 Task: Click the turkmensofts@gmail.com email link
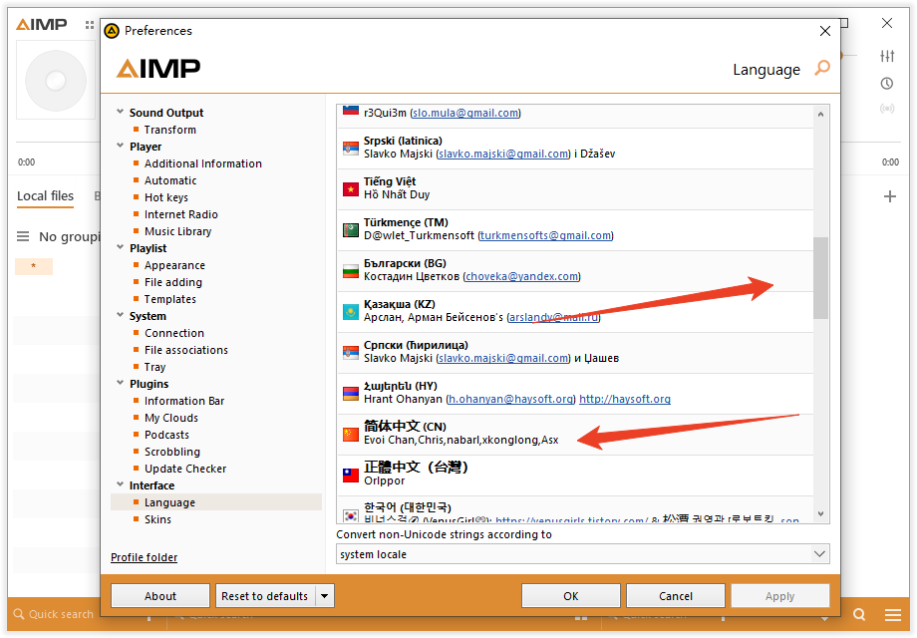545,235
